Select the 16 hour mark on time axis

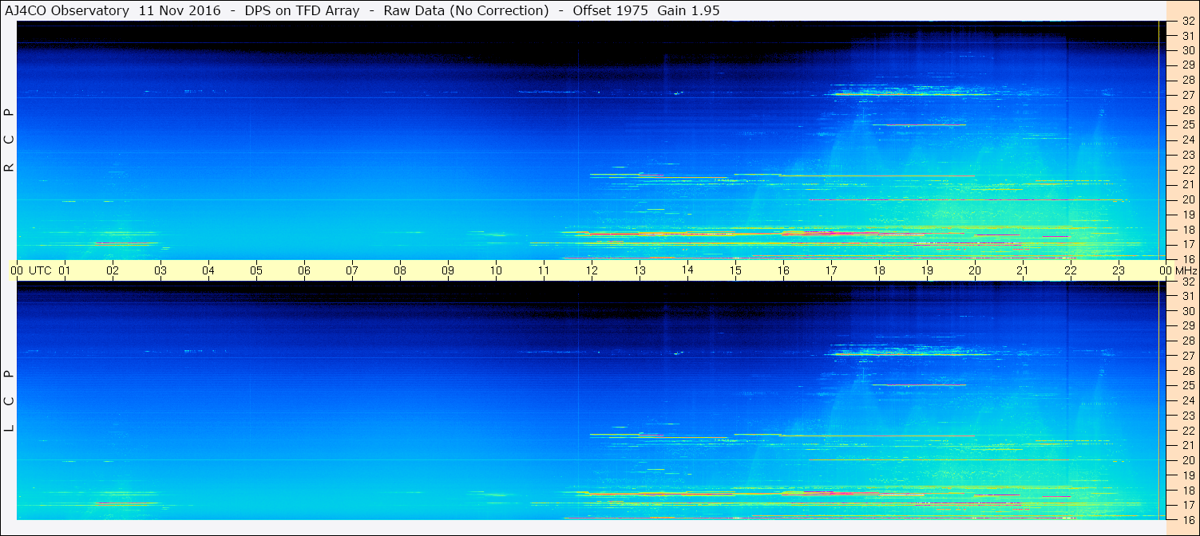[783, 270]
